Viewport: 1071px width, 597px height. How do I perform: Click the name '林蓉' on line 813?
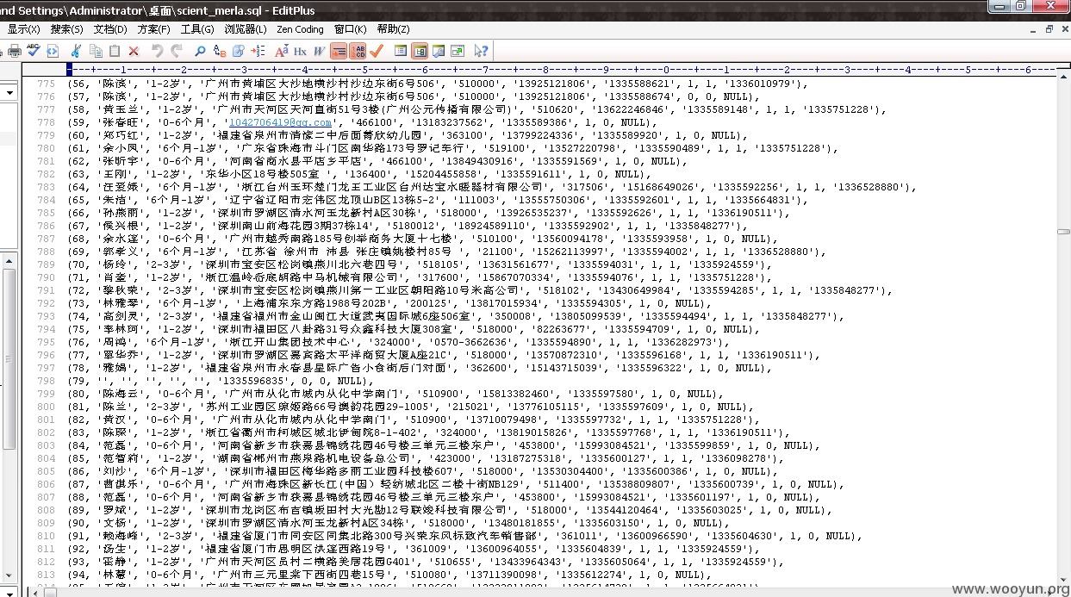[115, 575]
